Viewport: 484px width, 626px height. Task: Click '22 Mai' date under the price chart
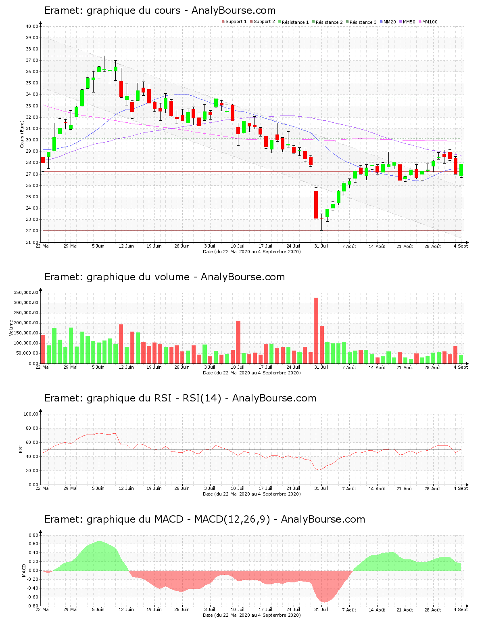click(x=43, y=246)
